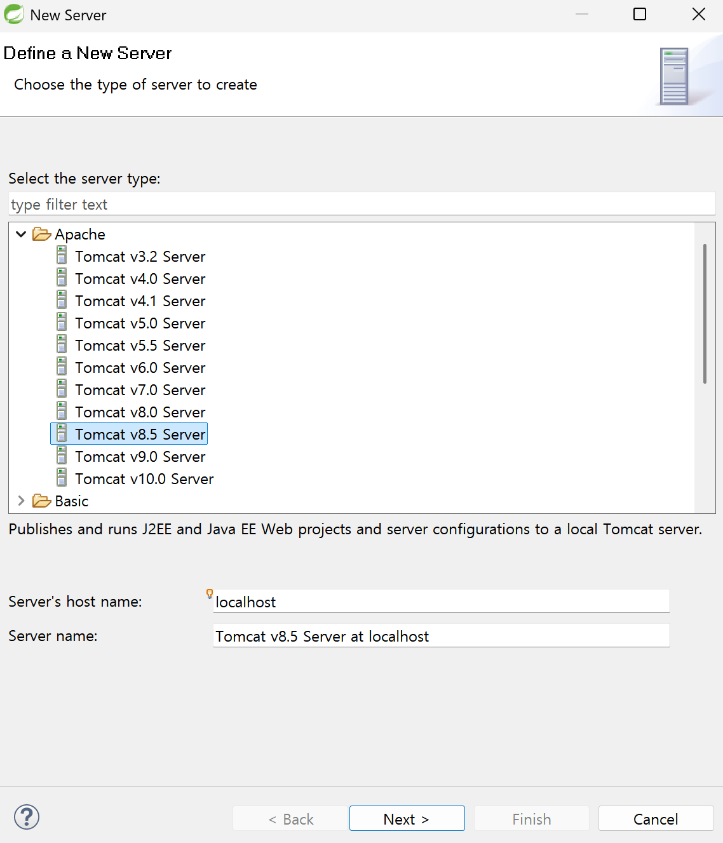
Task: Select Tomcat v5.5 Server label
Action: [140, 346]
